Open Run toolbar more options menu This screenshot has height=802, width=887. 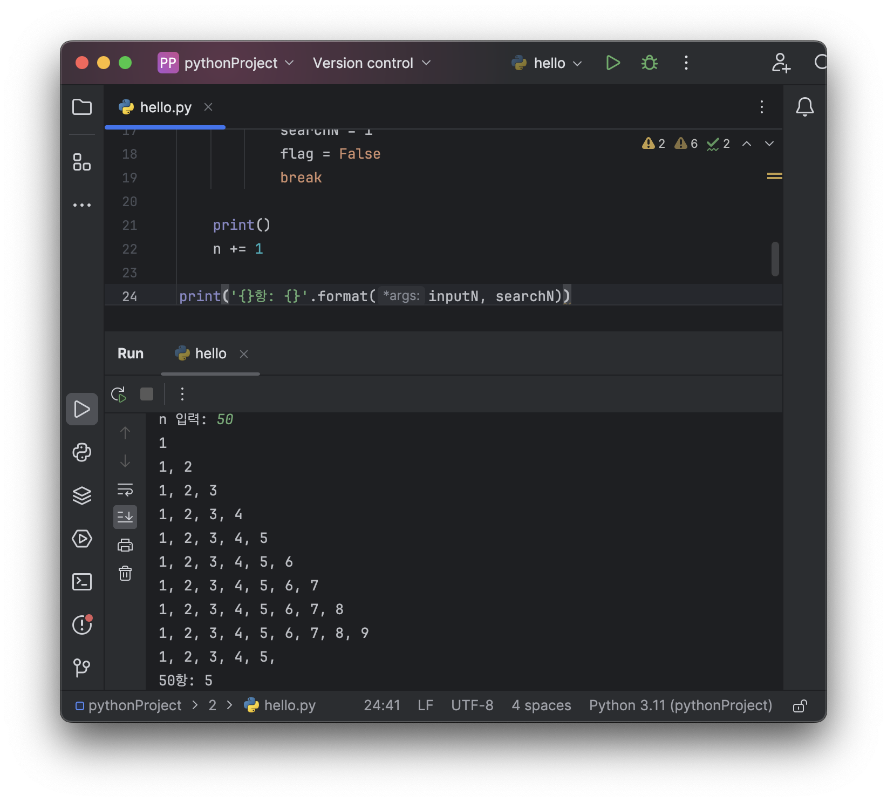(182, 394)
